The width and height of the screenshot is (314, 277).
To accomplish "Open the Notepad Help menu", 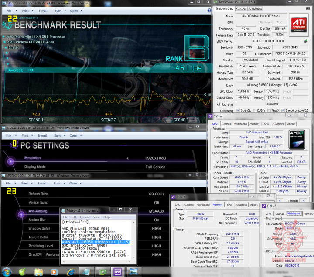I will click(106, 217).
